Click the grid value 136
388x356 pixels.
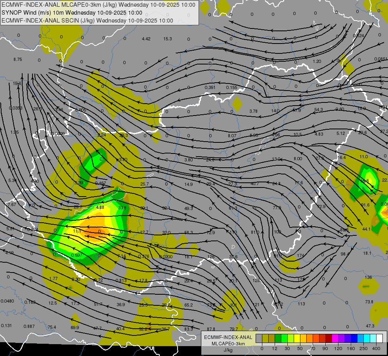[x=369, y=277]
